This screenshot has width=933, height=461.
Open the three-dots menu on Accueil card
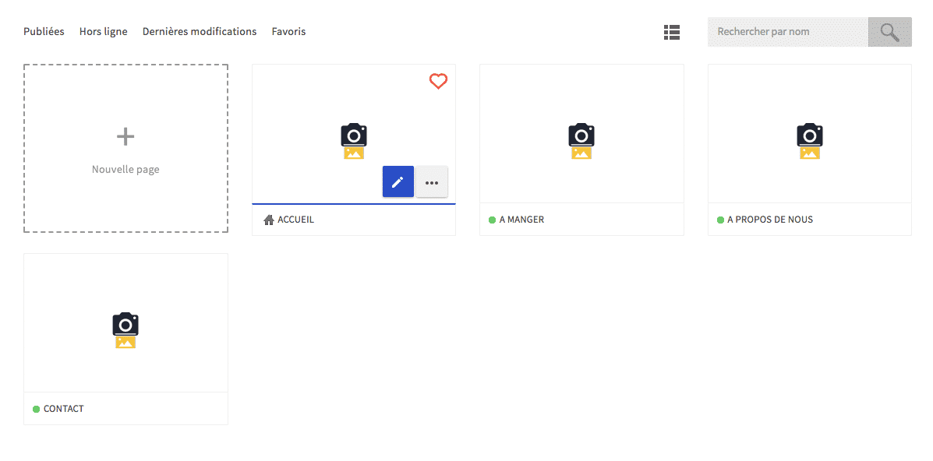point(432,181)
